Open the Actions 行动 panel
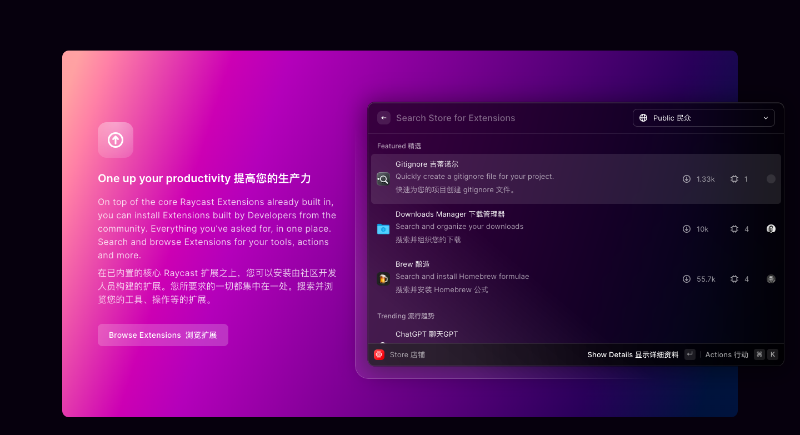 727,354
